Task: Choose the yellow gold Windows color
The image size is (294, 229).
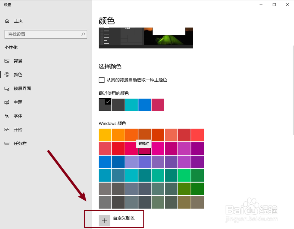Action: point(105,135)
